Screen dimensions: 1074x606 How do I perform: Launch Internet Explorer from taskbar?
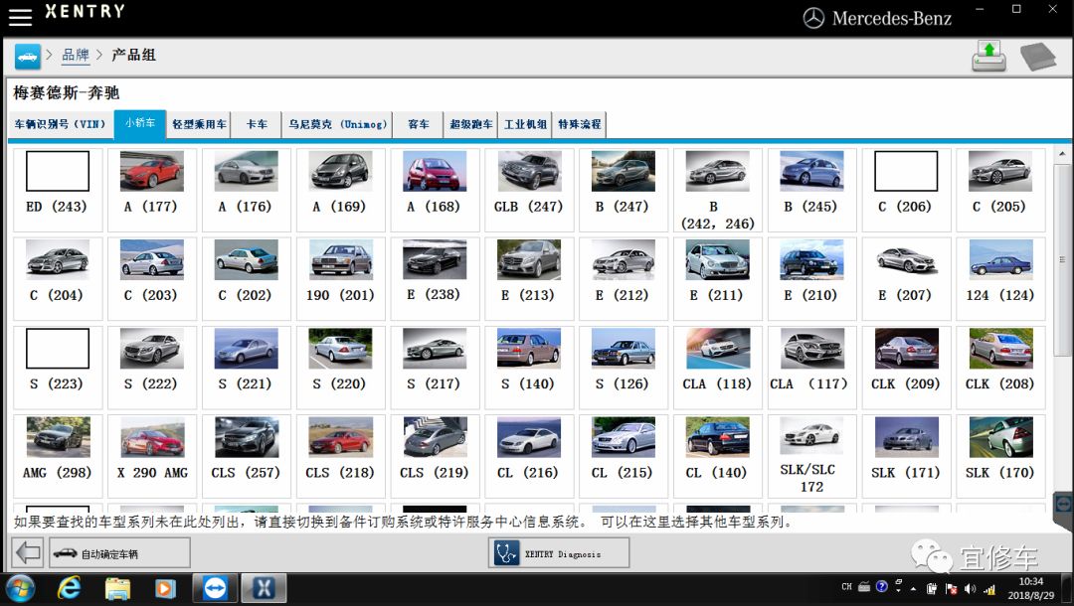[x=70, y=589]
